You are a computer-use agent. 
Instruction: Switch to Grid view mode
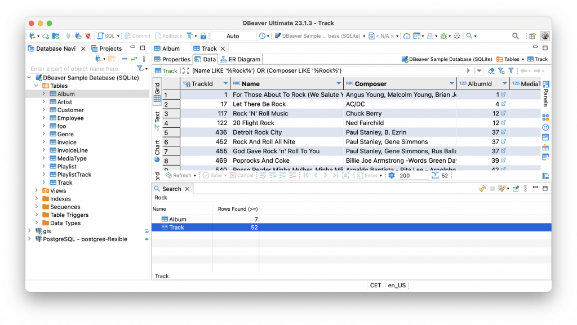(157, 92)
